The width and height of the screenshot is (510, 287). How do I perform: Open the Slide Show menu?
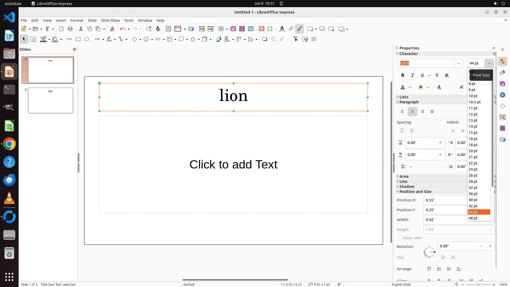(110, 20)
